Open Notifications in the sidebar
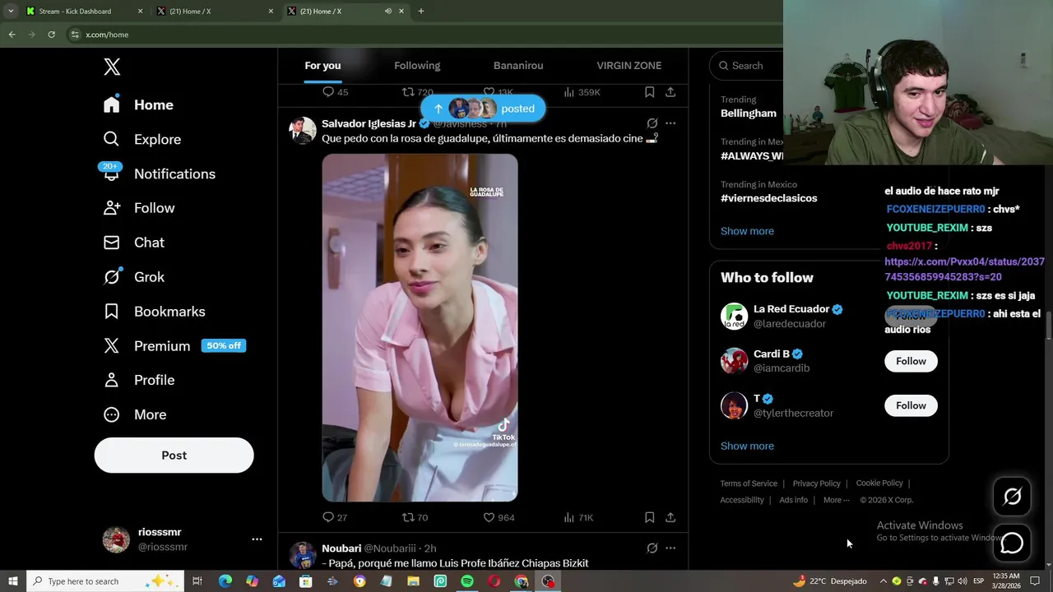This screenshot has width=1053, height=592. (x=159, y=174)
